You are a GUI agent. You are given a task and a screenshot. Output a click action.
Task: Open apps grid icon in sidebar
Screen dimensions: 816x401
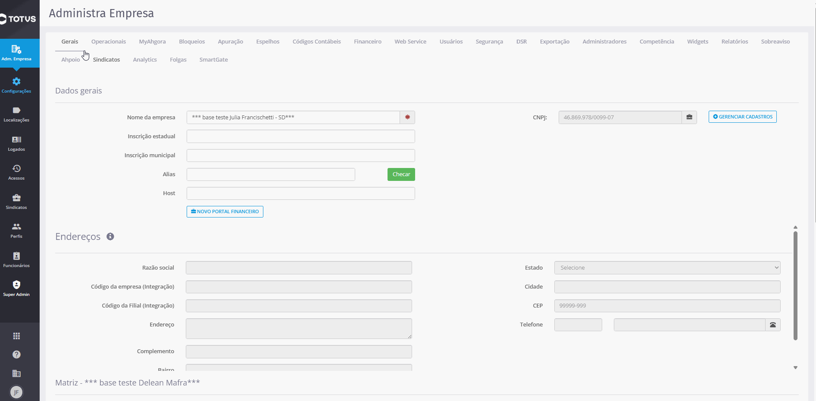coord(16,336)
